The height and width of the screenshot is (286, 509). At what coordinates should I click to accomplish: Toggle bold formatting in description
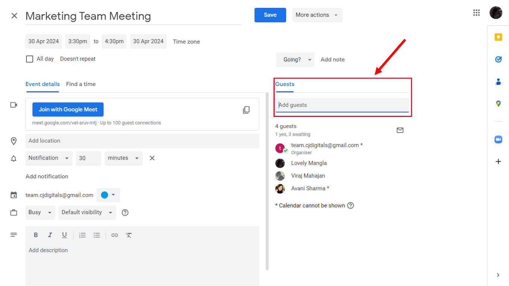36,235
